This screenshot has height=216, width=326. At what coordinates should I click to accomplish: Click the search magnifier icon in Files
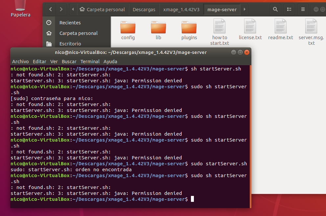point(276,9)
